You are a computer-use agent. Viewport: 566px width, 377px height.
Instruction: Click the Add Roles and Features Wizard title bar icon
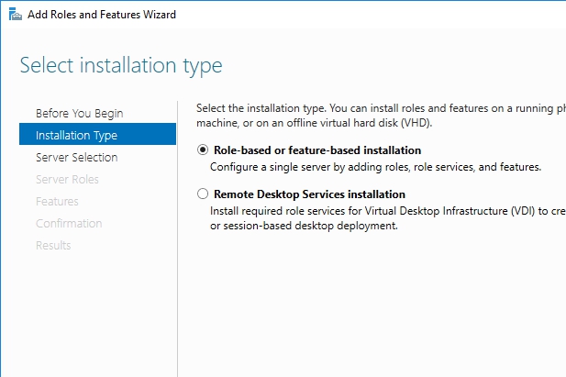click(15, 15)
